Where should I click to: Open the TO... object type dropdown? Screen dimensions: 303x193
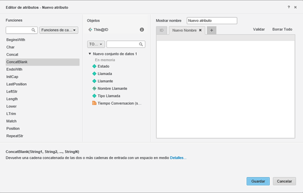tap(96, 44)
